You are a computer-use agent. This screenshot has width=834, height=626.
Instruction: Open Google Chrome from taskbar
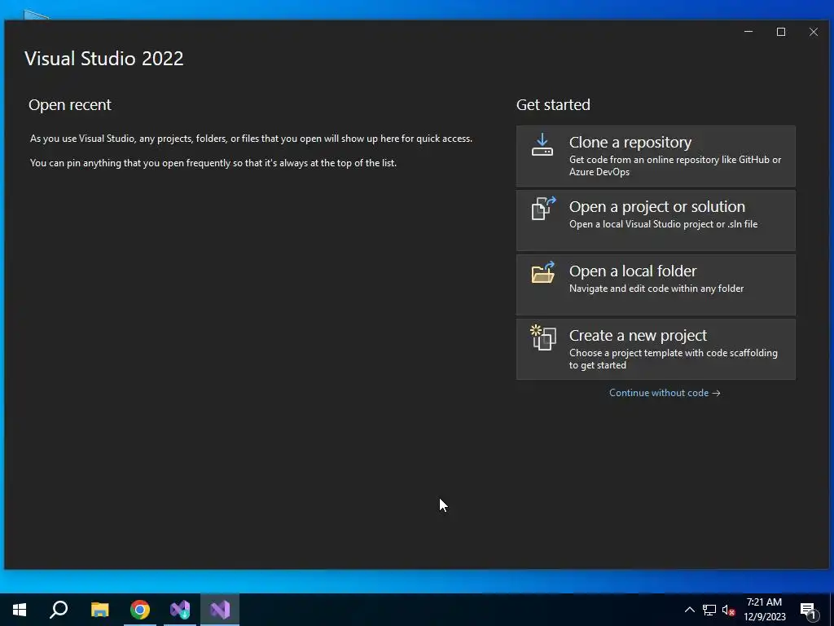(x=140, y=610)
